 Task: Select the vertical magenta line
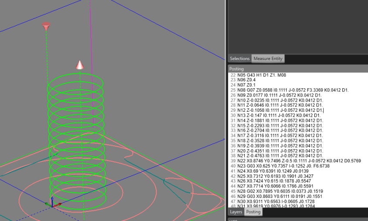pyautogui.click(x=91, y=35)
